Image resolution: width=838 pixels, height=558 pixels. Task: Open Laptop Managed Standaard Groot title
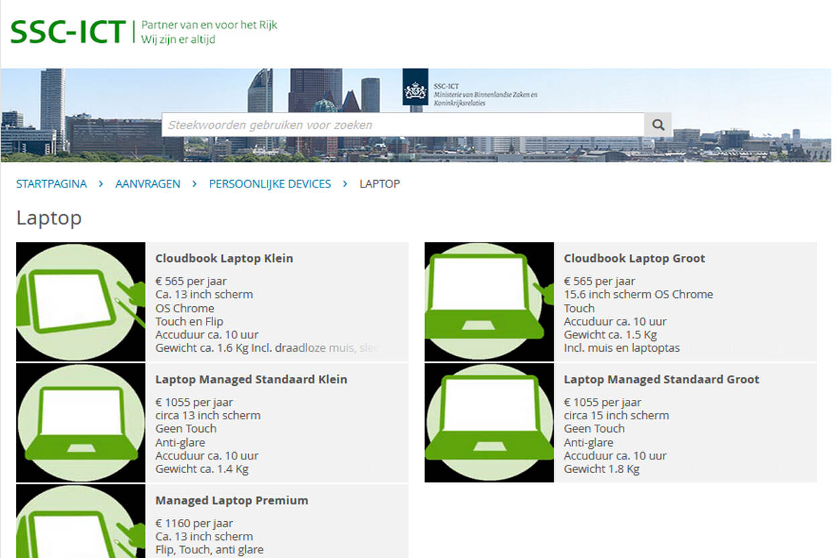tap(662, 379)
